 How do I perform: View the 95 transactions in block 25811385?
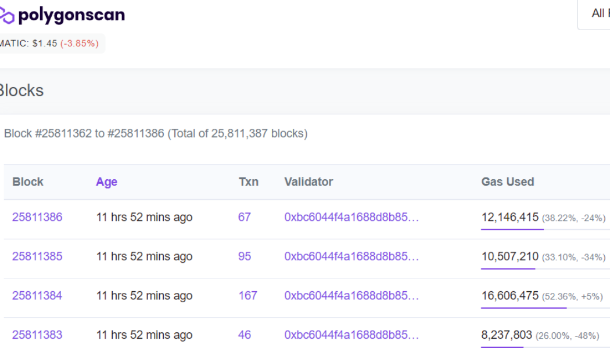coord(245,256)
